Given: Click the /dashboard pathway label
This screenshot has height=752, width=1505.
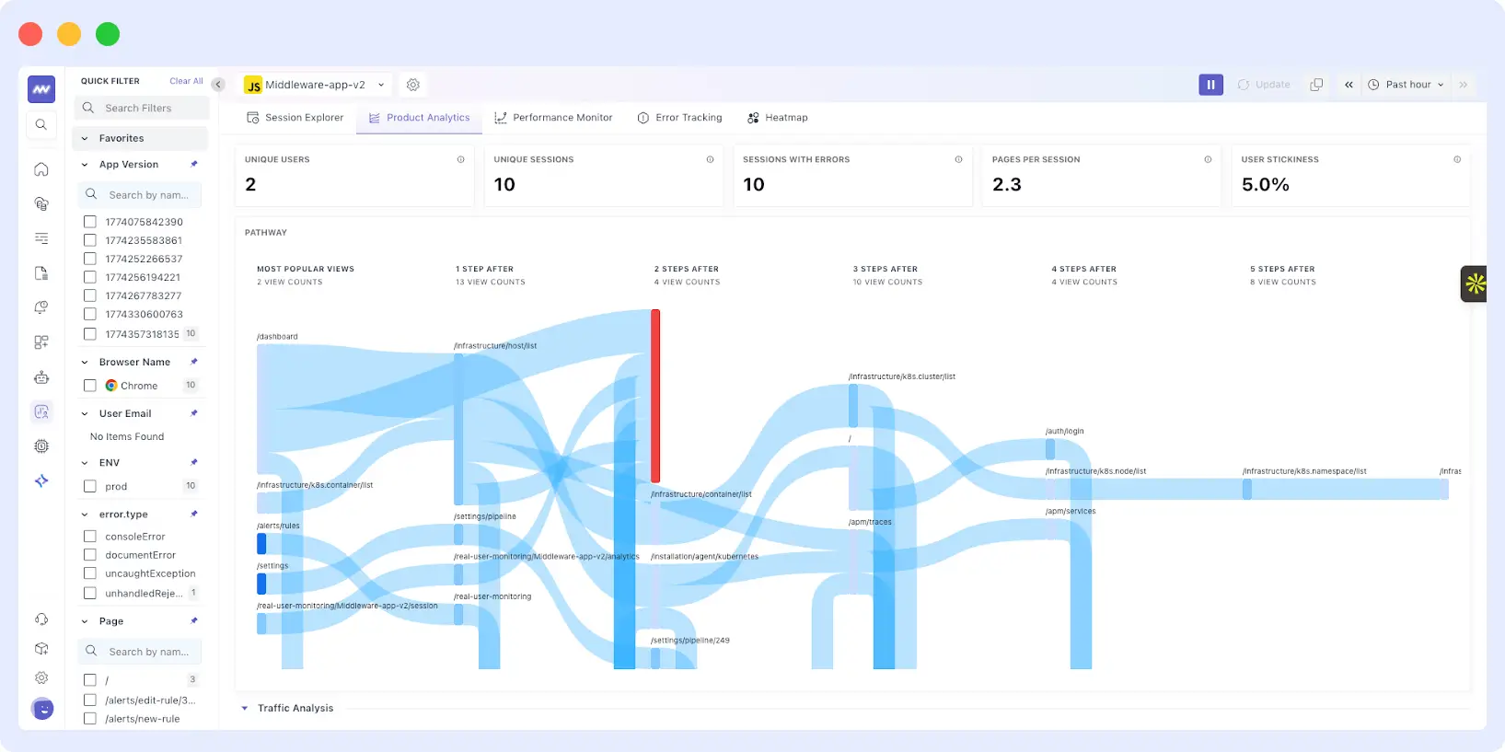Looking at the screenshot, I should point(277,337).
